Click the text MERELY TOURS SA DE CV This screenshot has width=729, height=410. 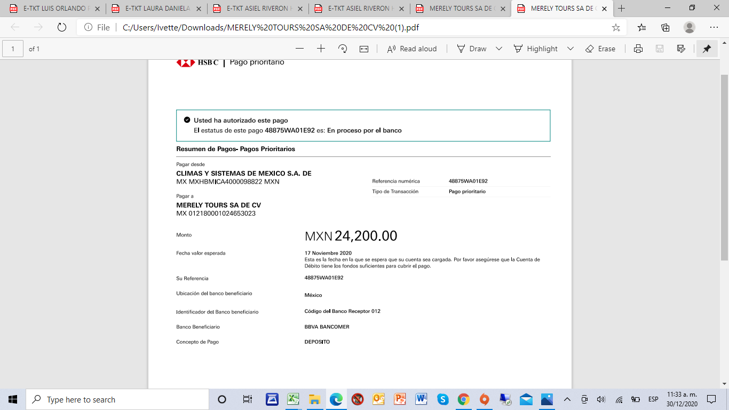(218, 205)
